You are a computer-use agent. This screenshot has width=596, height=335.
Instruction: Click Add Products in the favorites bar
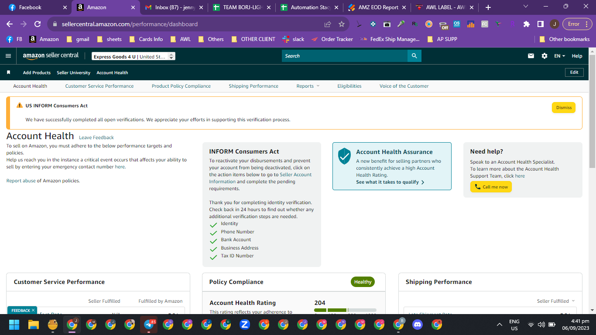click(37, 72)
